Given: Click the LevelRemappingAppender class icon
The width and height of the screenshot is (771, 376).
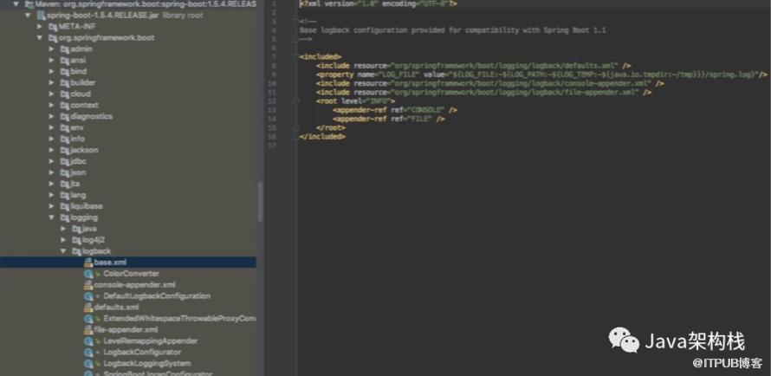Looking at the screenshot, I should [88, 341].
